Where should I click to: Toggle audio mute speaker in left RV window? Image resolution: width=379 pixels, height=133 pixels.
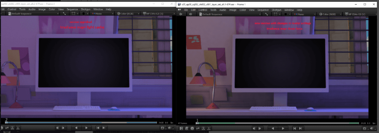[x=170, y=128]
